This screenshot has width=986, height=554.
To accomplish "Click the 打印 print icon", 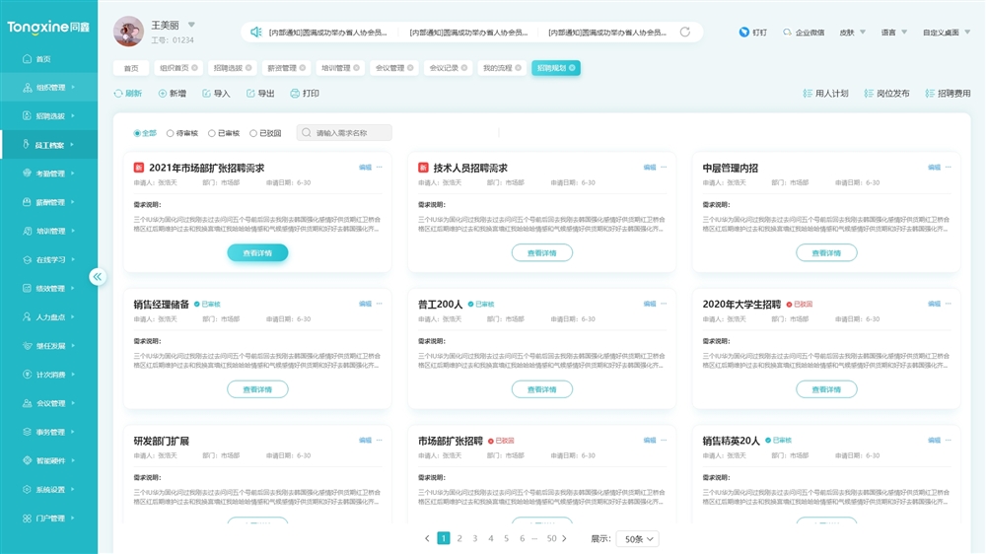I will click(x=295, y=94).
